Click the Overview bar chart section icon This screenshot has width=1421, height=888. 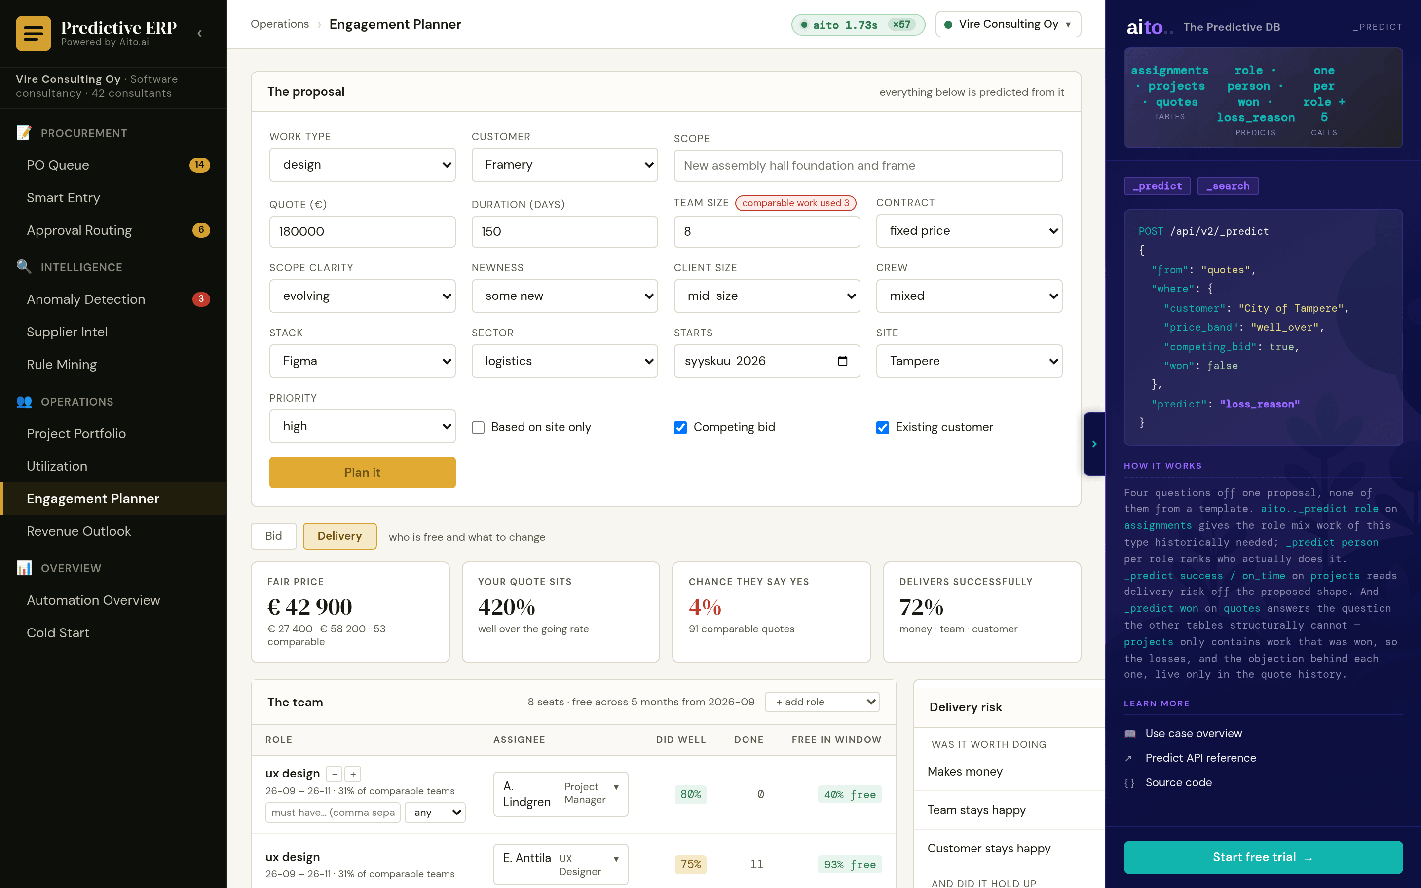pos(24,568)
